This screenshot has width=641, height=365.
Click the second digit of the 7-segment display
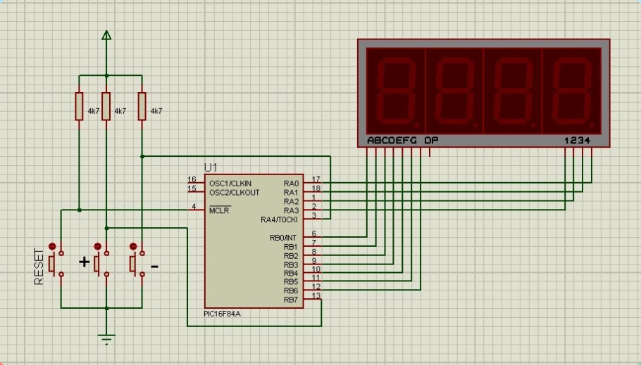coord(454,90)
